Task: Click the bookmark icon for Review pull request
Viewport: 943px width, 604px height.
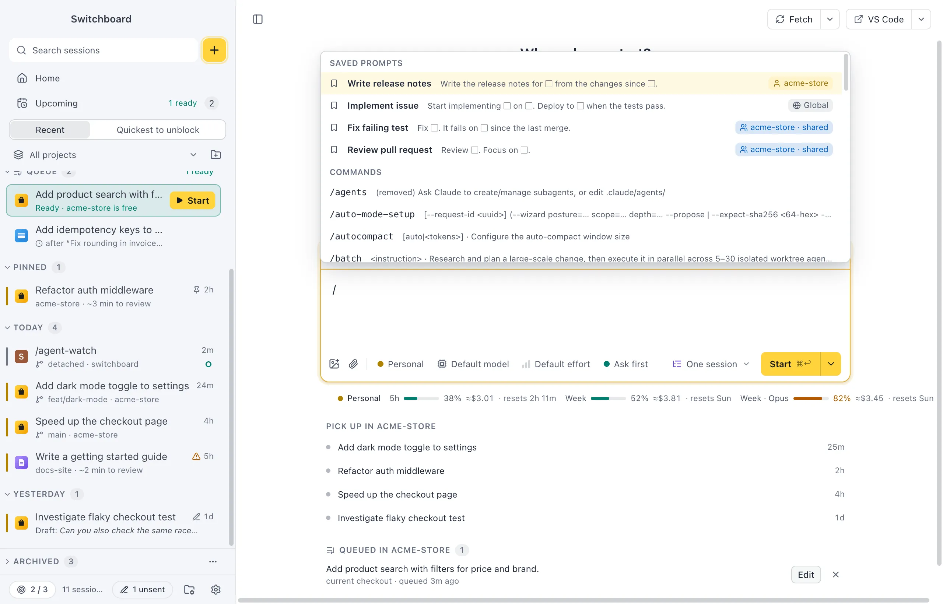Action: 334,150
